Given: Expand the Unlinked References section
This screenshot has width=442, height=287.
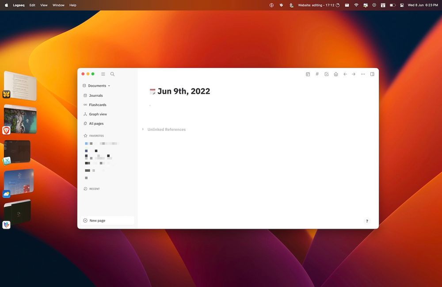Looking at the screenshot, I should 142,129.
